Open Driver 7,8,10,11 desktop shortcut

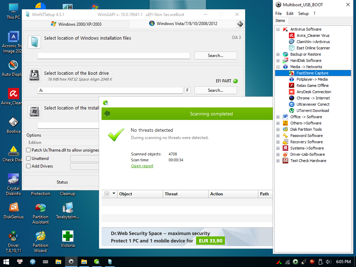coord(14,242)
